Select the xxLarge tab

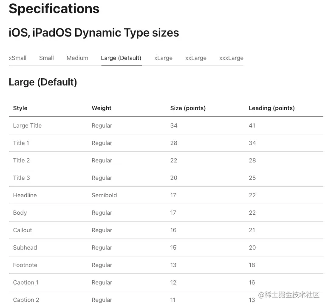[x=196, y=58]
